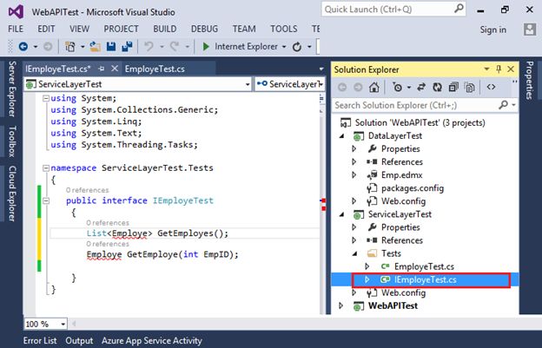Collapse the IEmployeTest interface block
542x348 pixels.
click(x=46, y=200)
